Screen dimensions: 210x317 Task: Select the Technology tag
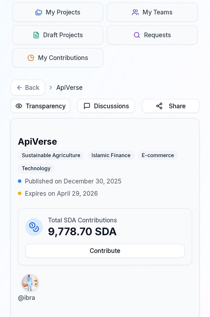tap(36, 169)
